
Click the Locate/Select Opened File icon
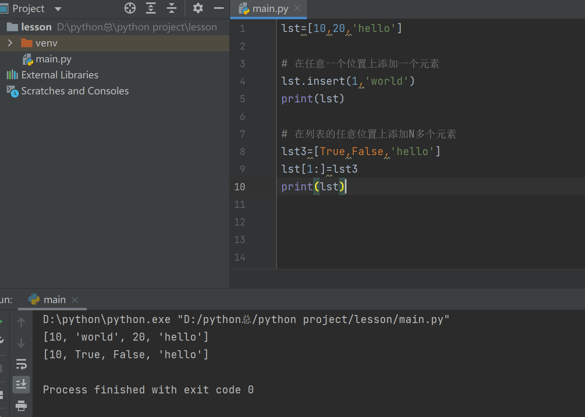(130, 8)
